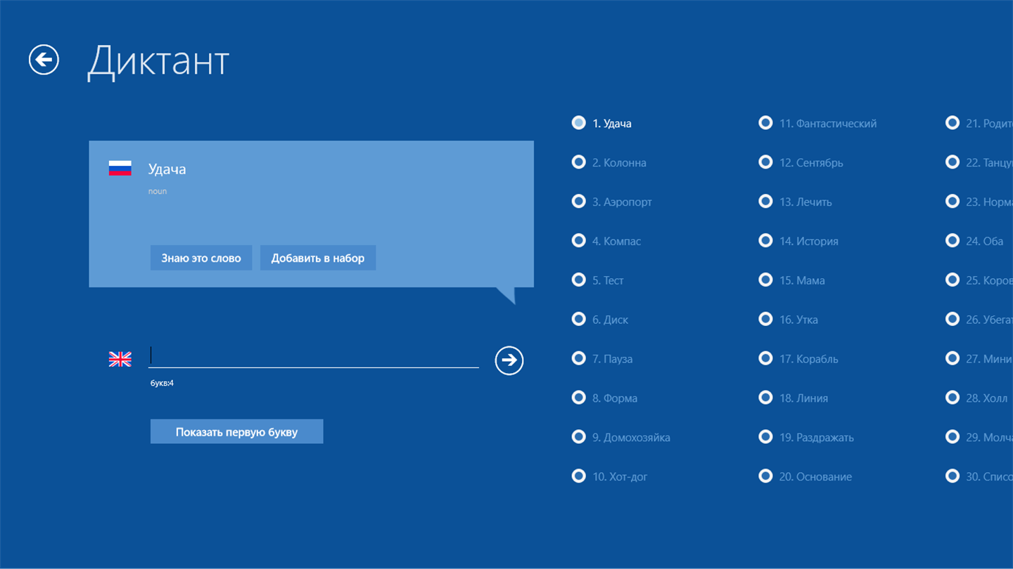Choose radio button for item 26
Viewport: 1013px width, 569px height.
coord(953,320)
